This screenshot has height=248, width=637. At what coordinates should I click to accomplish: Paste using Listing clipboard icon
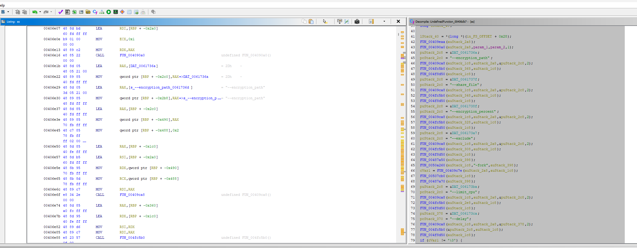pyautogui.click(x=311, y=21)
